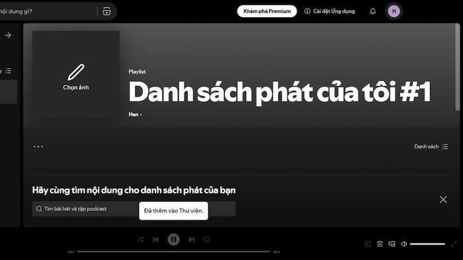The image size is (463, 260).
Task: Open the H user profile avatar
Action: tap(394, 11)
